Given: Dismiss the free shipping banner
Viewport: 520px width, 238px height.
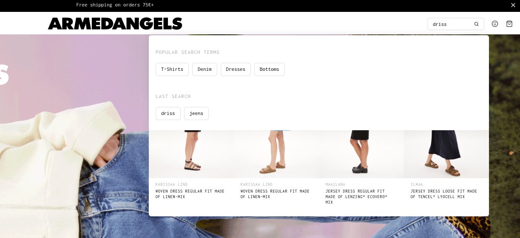Looking at the screenshot, I should point(513,5).
